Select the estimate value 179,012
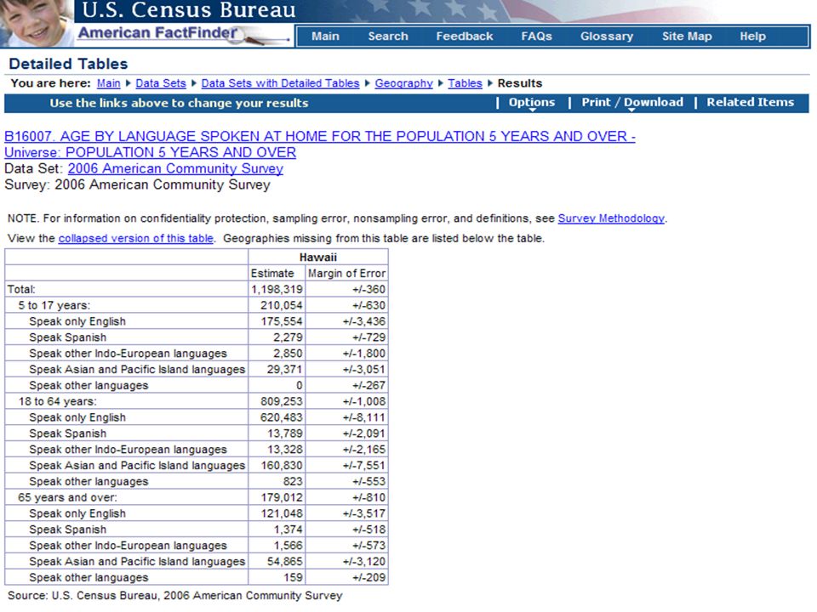This screenshot has height=612, width=817. pos(282,497)
